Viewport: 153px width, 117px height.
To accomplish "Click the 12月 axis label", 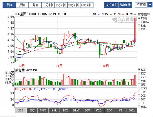I will (x=106, y=66).
